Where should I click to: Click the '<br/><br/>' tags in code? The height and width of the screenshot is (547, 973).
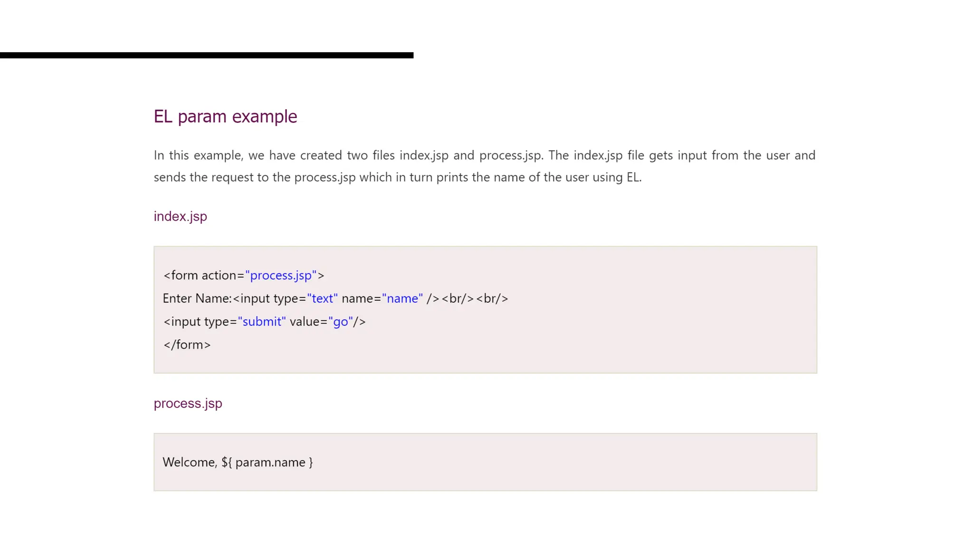click(475, 298)
